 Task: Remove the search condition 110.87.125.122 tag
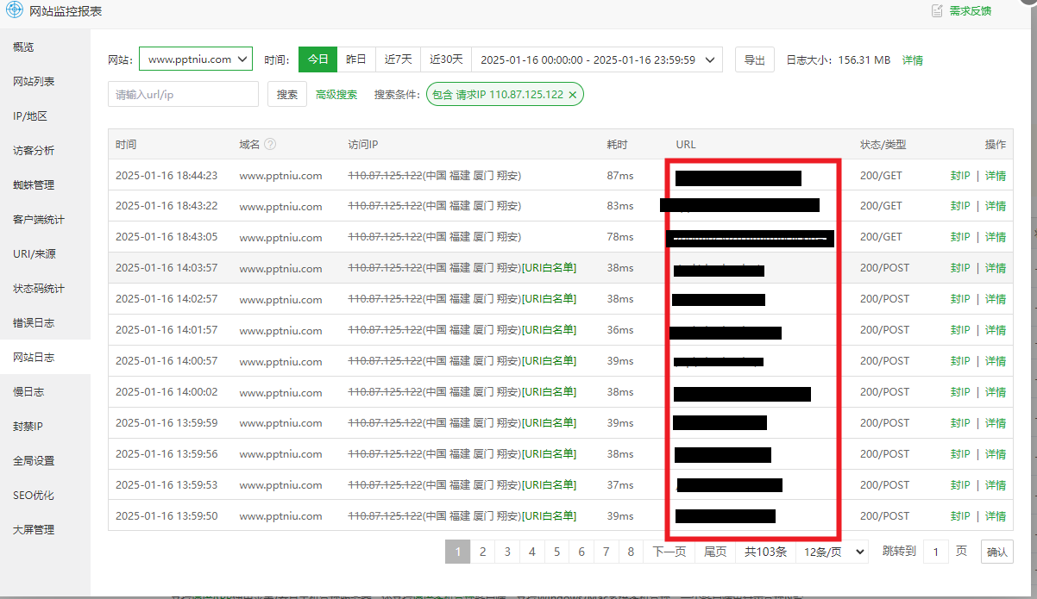(x=572, y=95)
